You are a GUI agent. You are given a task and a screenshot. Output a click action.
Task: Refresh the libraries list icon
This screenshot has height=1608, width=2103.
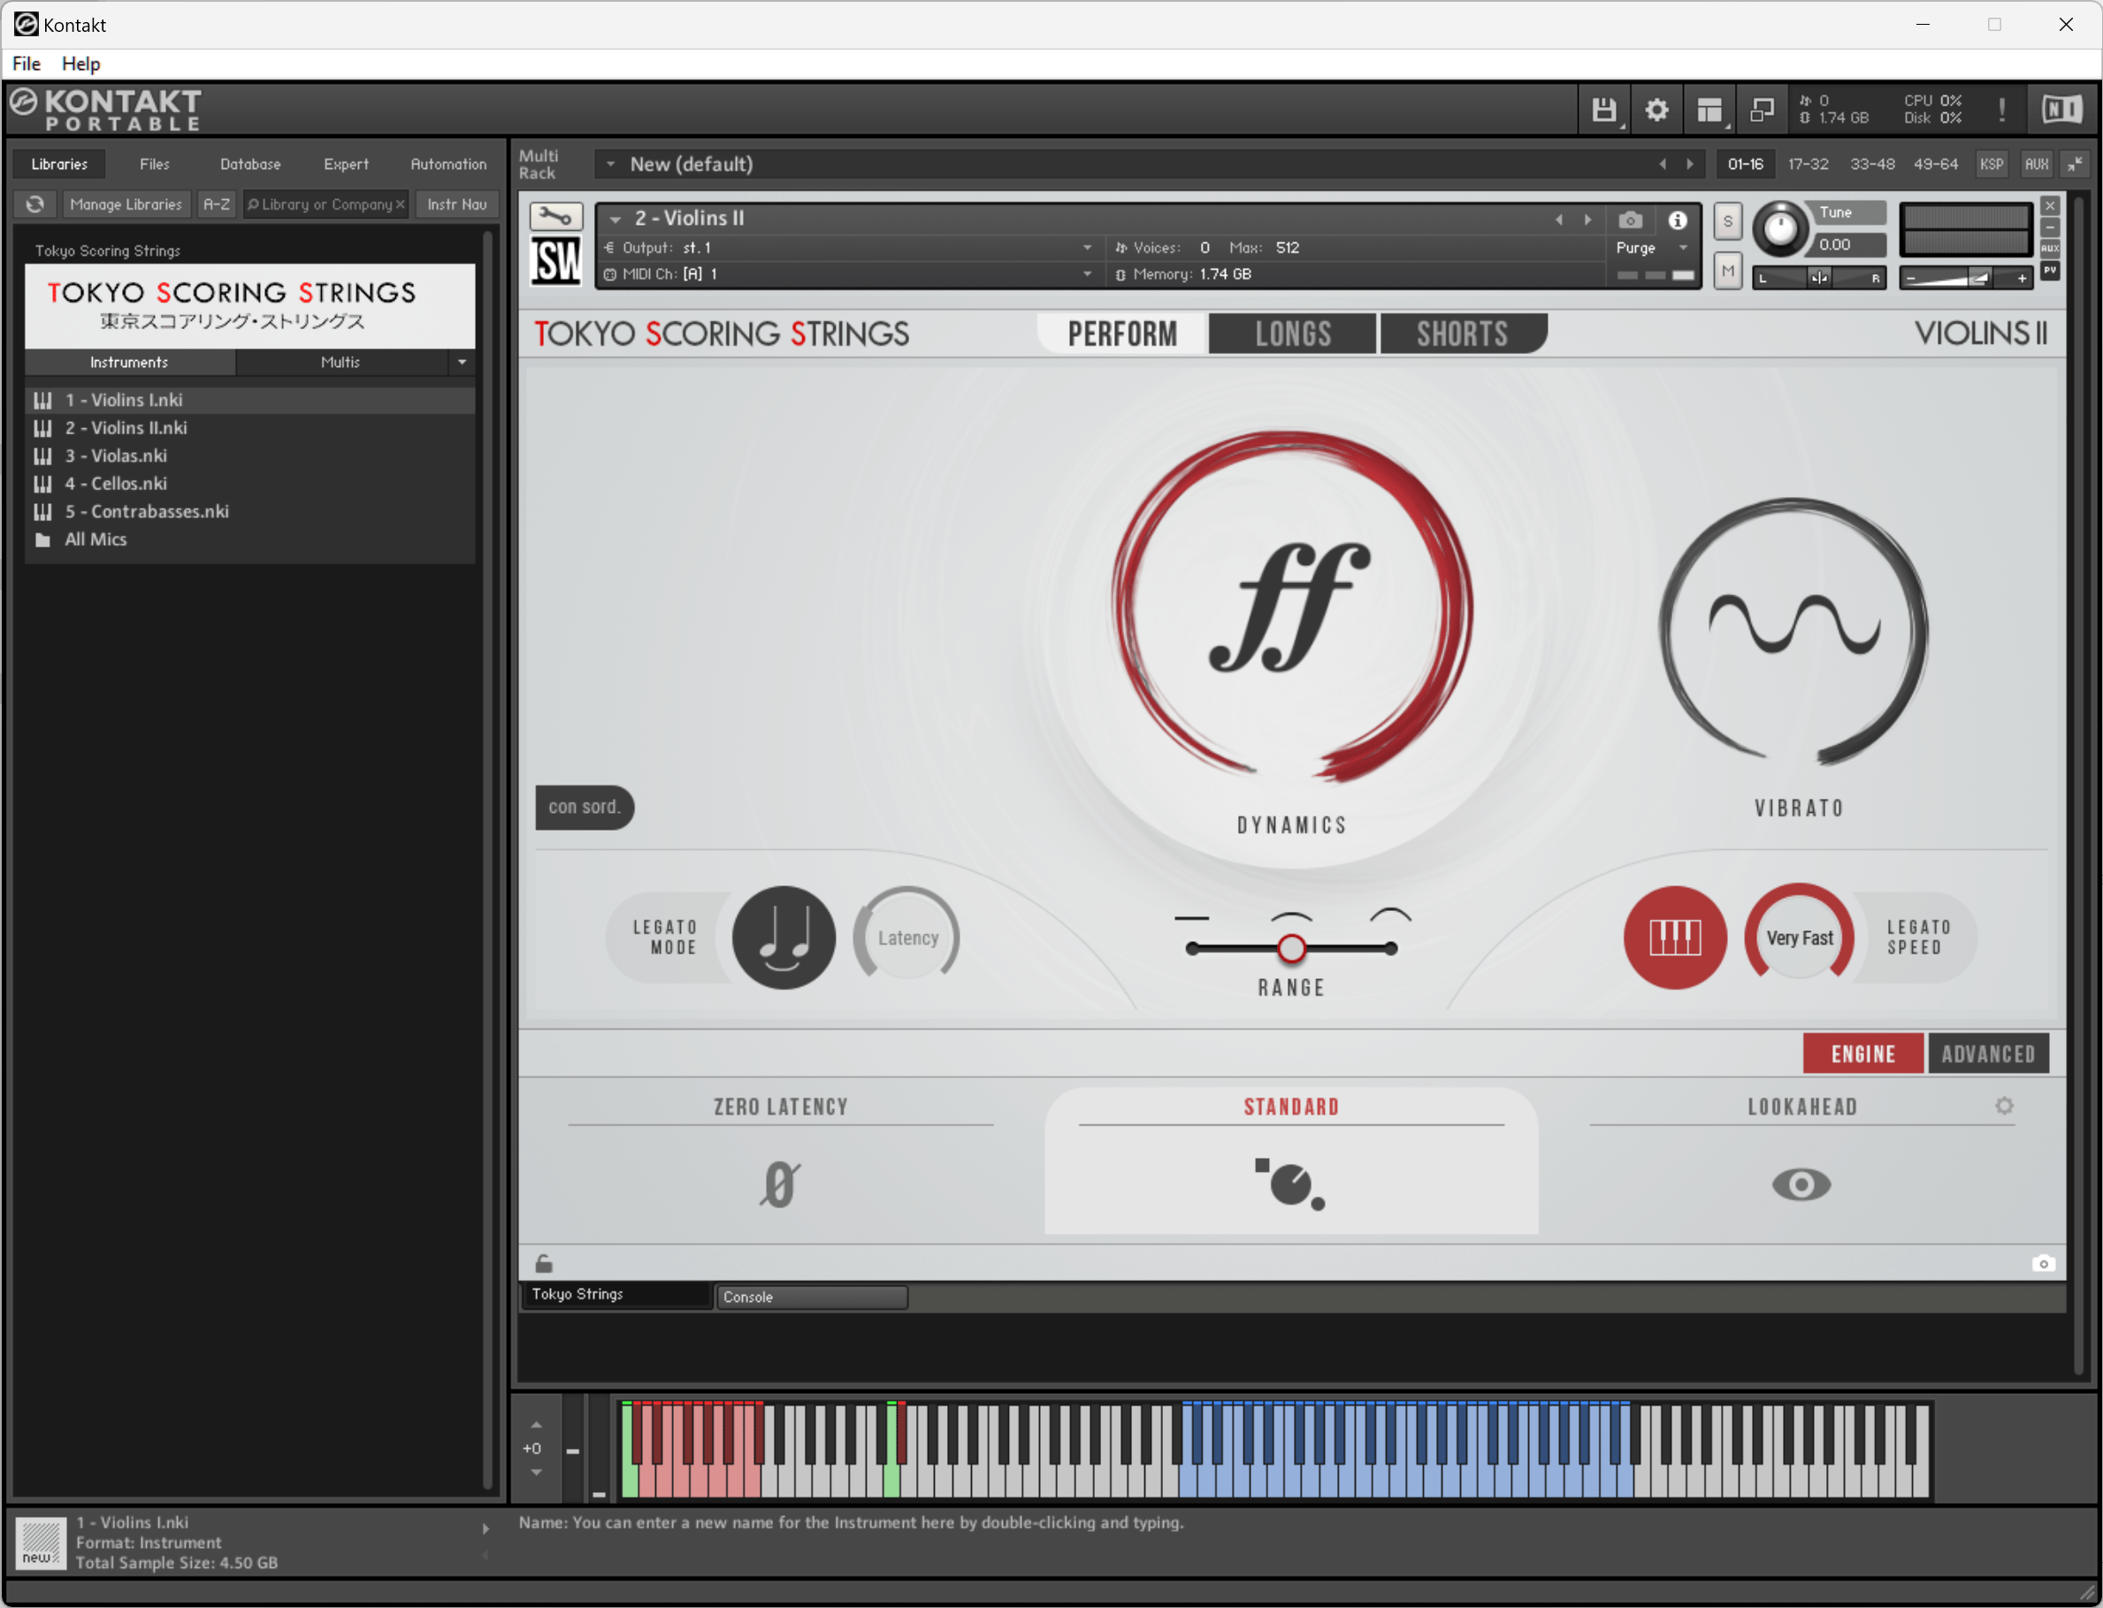(x=35, y=203)
